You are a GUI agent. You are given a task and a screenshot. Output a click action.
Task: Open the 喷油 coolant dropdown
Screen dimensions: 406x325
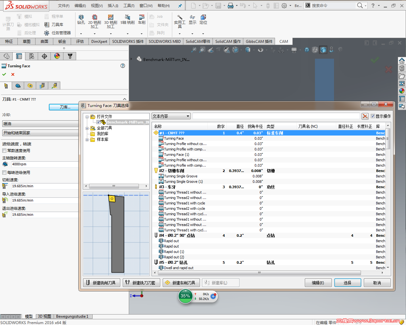[x=40, y=123]
